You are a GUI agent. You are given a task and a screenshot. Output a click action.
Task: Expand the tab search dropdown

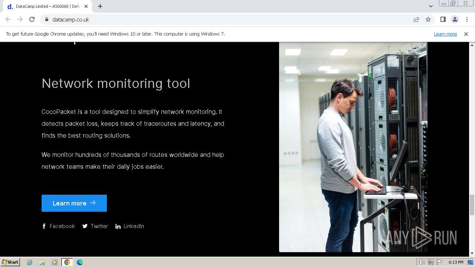coord(431,6)
